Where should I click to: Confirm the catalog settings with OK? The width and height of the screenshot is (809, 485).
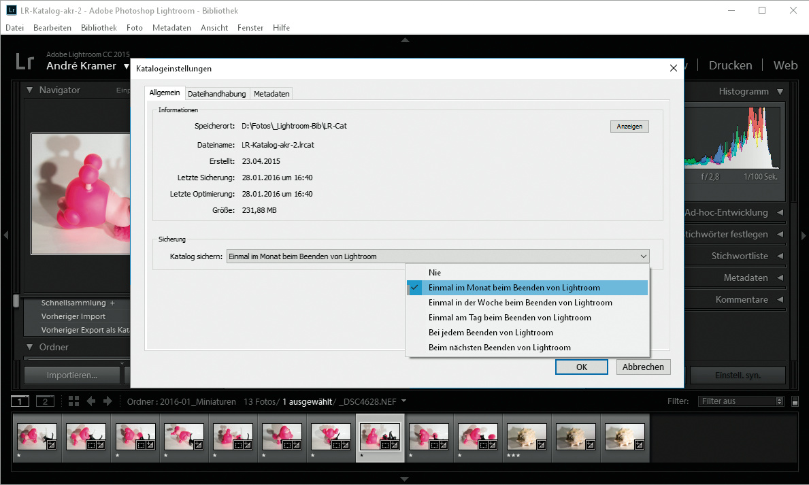[x=581, y=367]
